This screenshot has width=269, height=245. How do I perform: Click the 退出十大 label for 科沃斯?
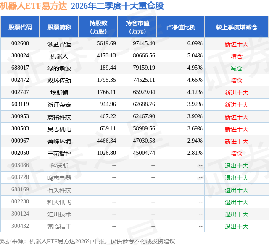coord(236,166)
